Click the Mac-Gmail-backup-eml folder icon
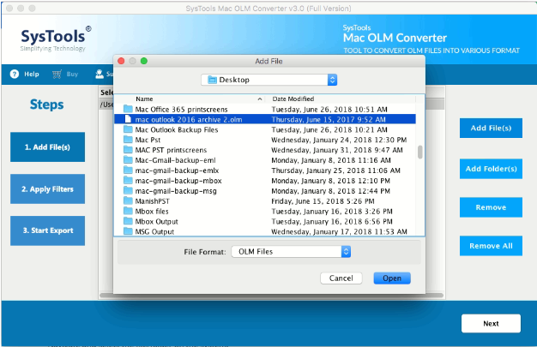Viewport: 537px width, 347px height. pyautogui.click(x=129, y=160)
